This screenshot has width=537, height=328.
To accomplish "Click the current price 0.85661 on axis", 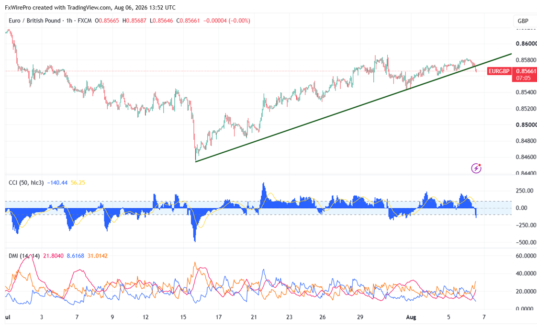I will click(x=526, y=71).
